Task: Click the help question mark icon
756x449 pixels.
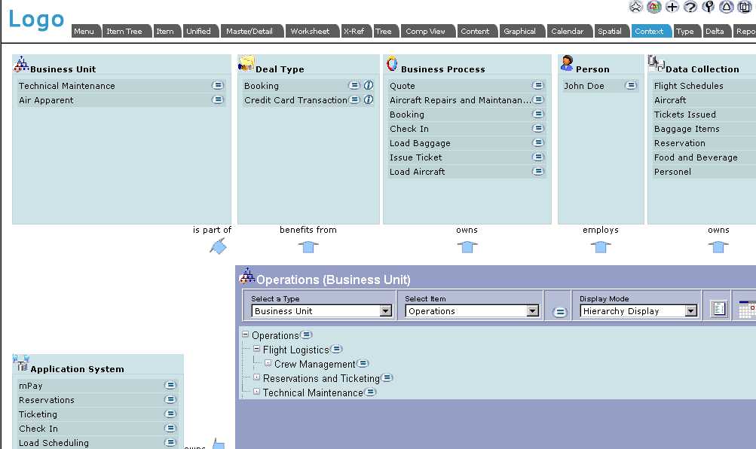Action: pyautogui.click(x=690, y=7)
